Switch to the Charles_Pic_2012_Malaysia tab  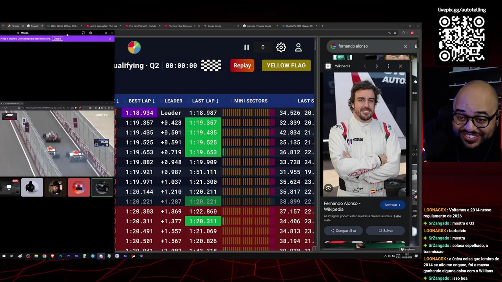pyautogui.click(x=299, y=26)
